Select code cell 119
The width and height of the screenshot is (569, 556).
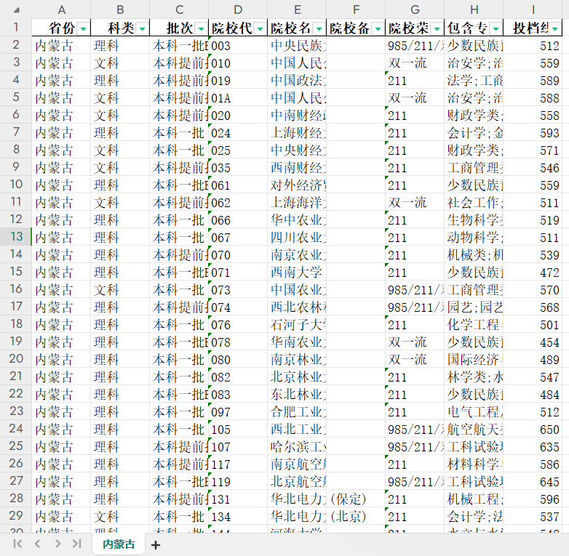point(238,481)
